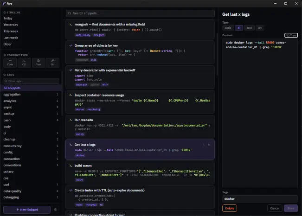The width and height of the screenshot is (302, 216).
Task: Select the conventions tag
Action: pos(31,165)
